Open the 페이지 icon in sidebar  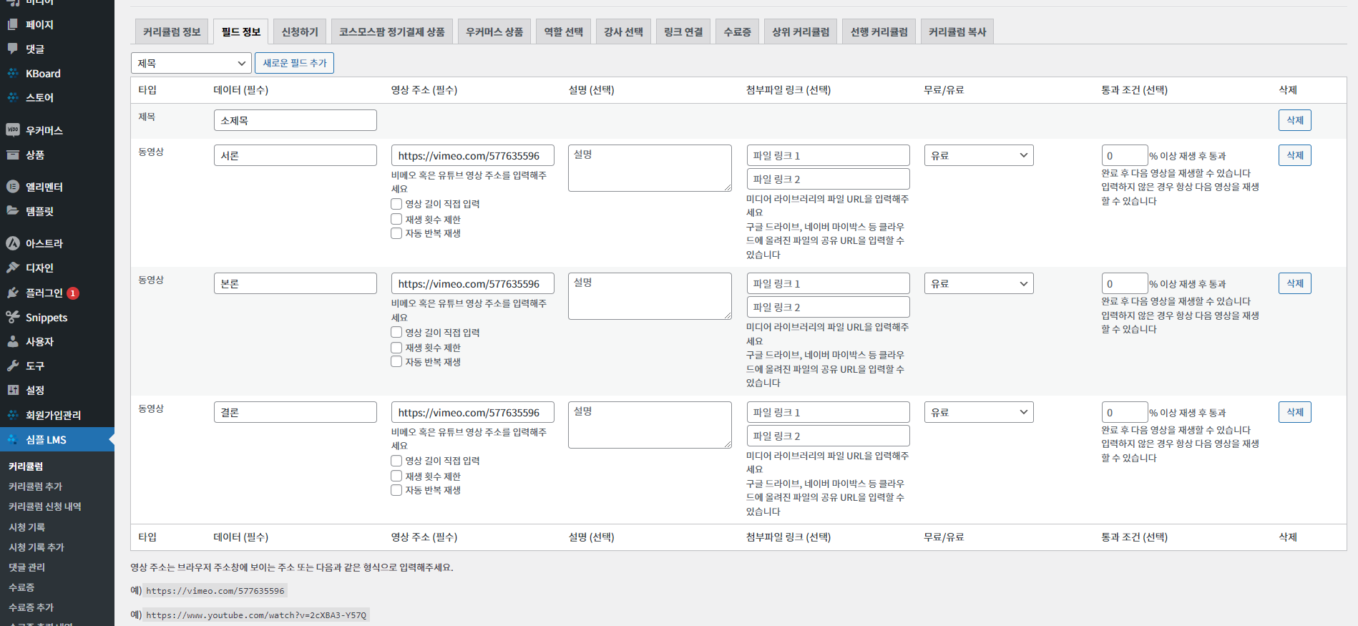click(x=13, y=24)
